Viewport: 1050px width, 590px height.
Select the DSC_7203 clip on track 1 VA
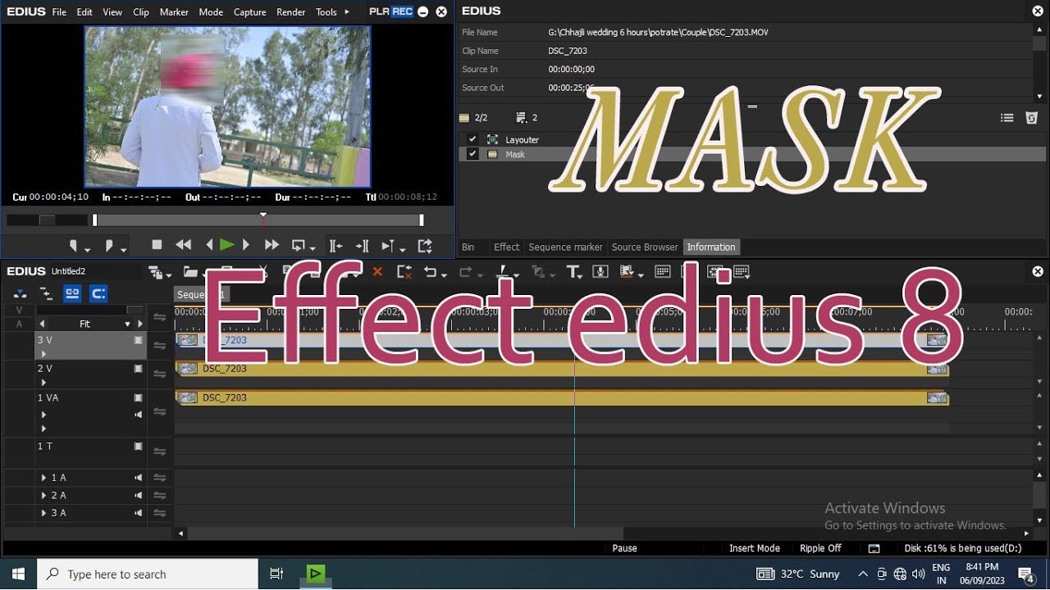[x=562, y=397]
